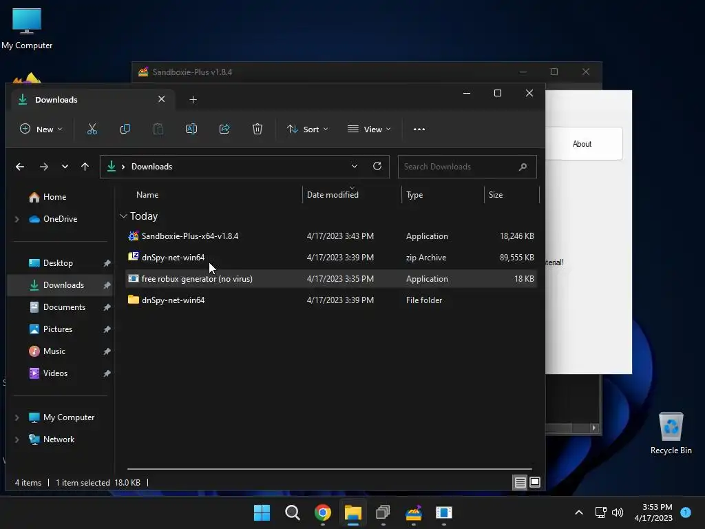Switch to large thumbnails view icon in status bar
Screen dimensions: 705x529
pyautogui.click(x=534, y=483)
